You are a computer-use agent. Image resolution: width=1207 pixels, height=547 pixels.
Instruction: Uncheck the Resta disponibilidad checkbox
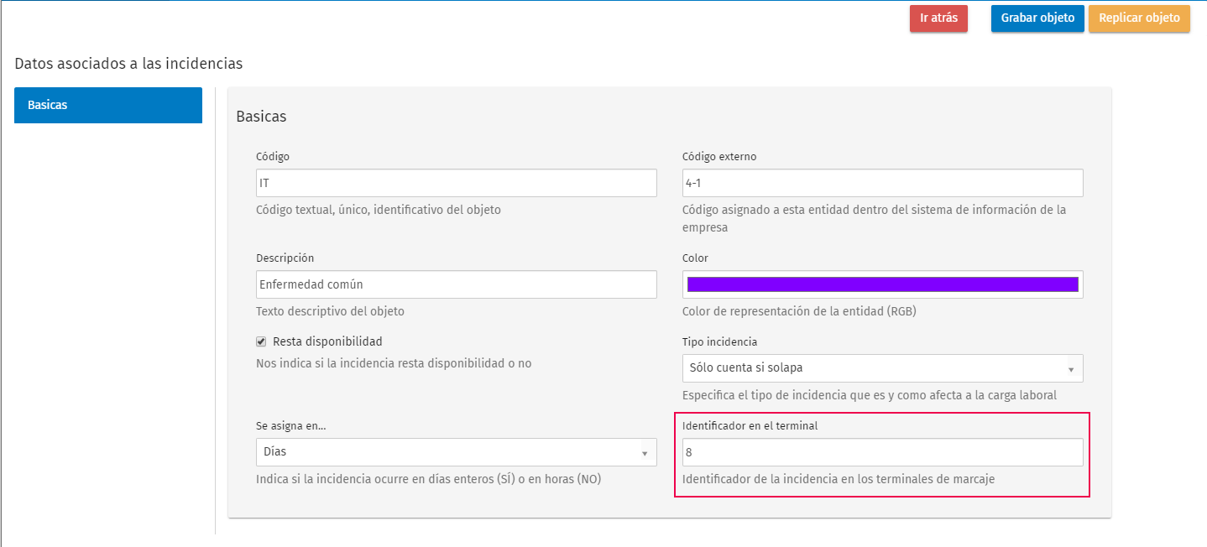click(x=261, y=341)
